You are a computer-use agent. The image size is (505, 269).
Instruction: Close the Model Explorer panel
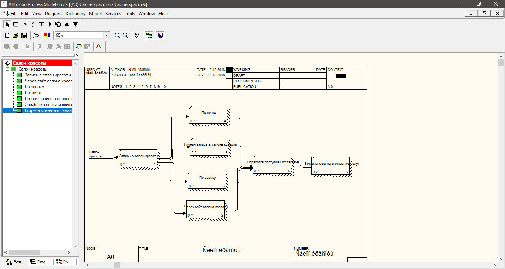[x=77, y=55]
